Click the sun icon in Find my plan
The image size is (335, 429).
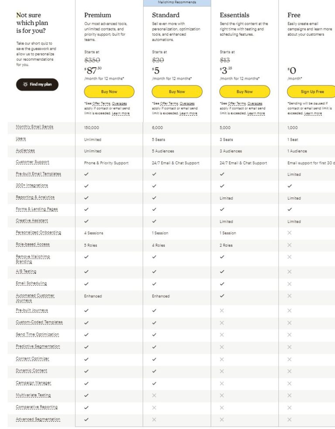pyautogui.click(x=25, y=85)
